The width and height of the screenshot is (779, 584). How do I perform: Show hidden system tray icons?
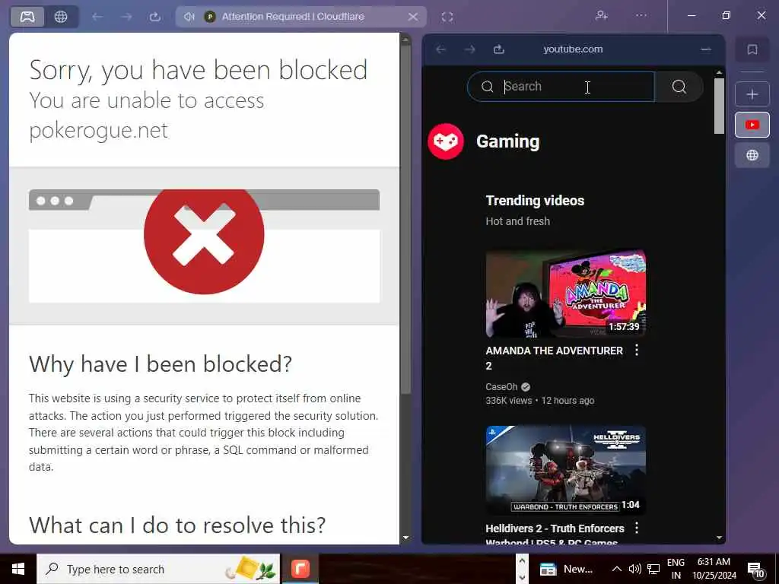pyautogui.click(x=616, y=569)
